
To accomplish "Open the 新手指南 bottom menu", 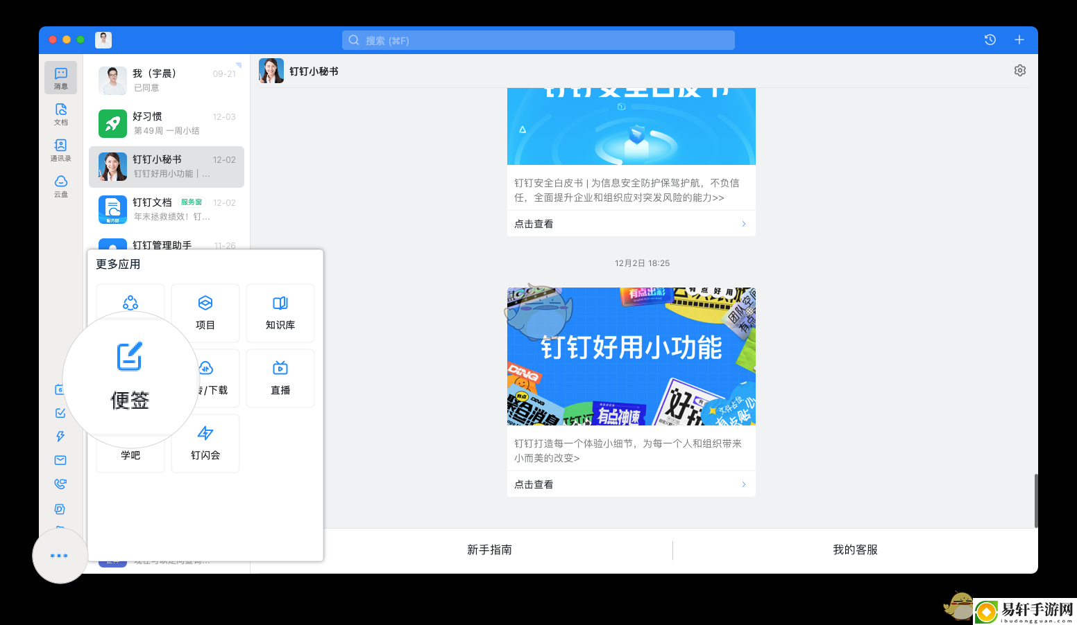I will [x=489, y=549].
